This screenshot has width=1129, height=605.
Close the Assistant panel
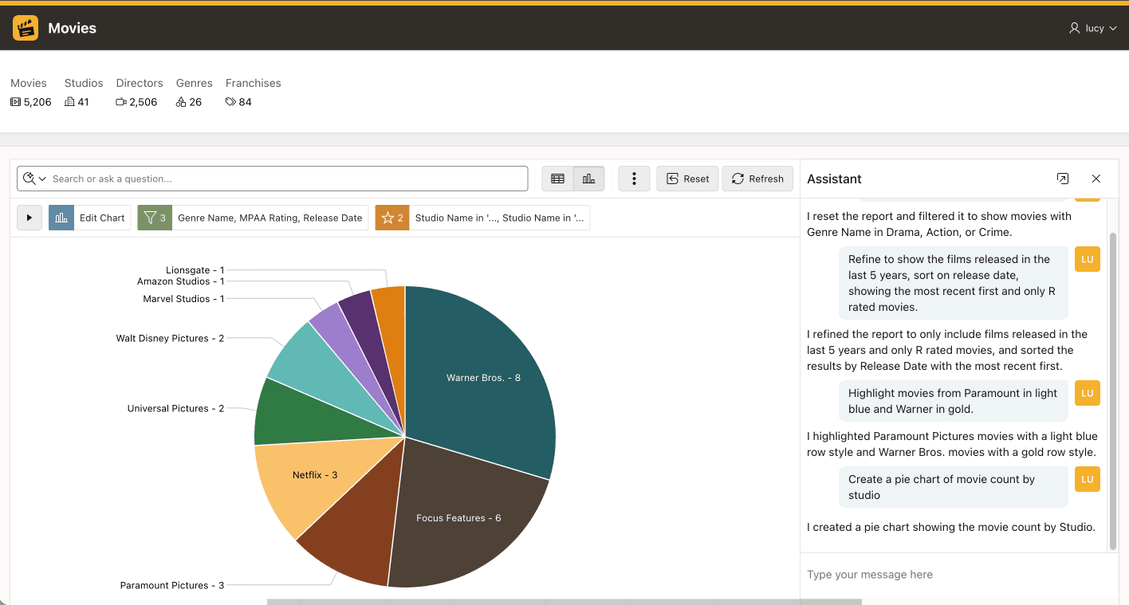click(1096, 179)
